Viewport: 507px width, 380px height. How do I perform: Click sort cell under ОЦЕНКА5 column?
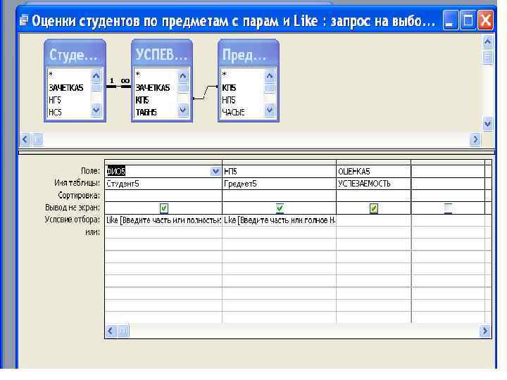pyautogui.click(x=373, y=196)
